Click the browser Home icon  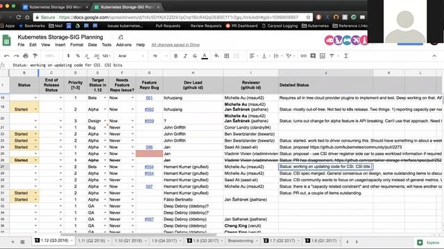[27, 17]
